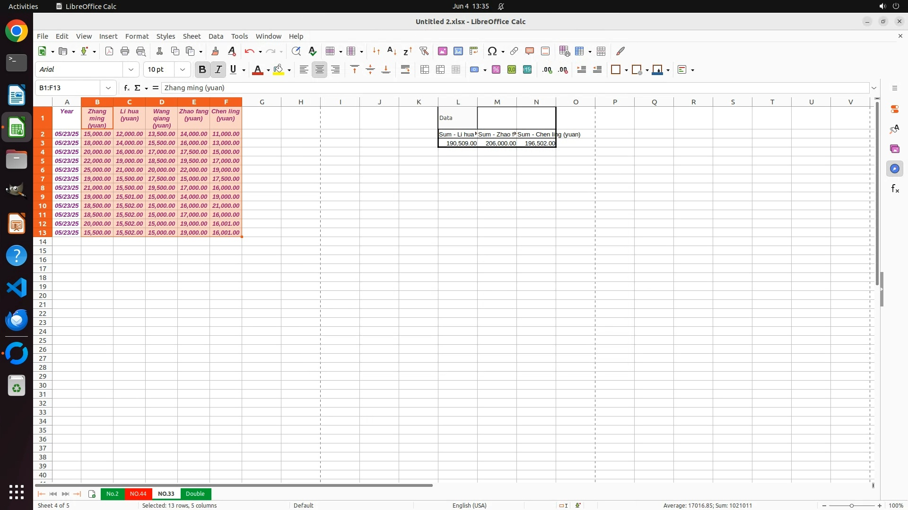The width and height of the screenshot is (908, 510).
Task: Open the sidebar Navigator panel
Action: point(894,169)
